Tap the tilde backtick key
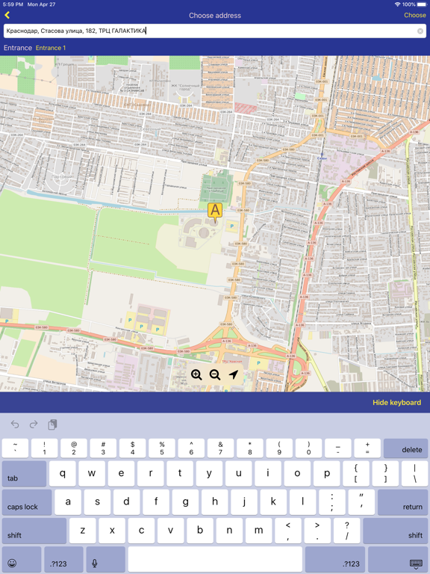 pyautogui.click(x=15, y=448)
